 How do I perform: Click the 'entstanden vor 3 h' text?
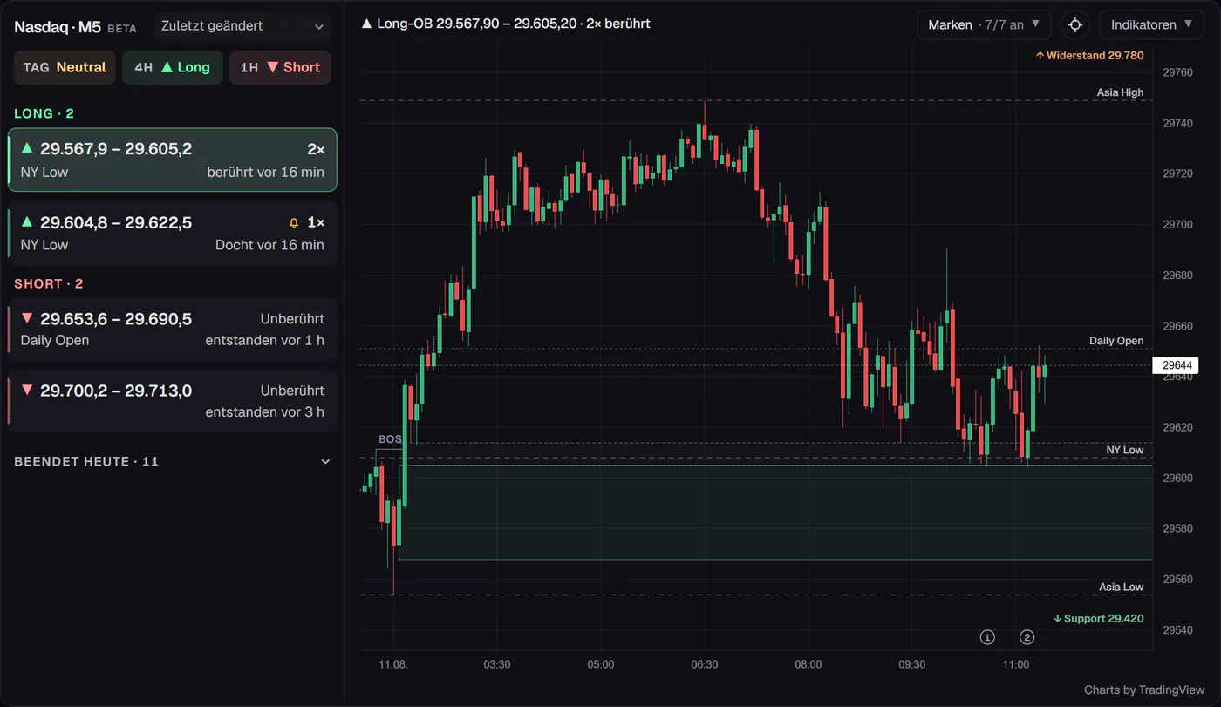[264, 412]
